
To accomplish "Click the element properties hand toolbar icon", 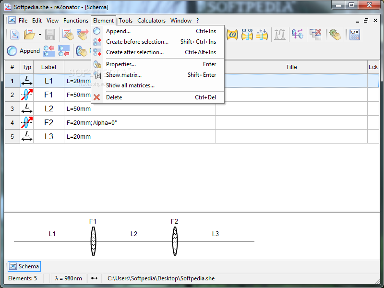I will pyautogui.click(x=82, y=51).
